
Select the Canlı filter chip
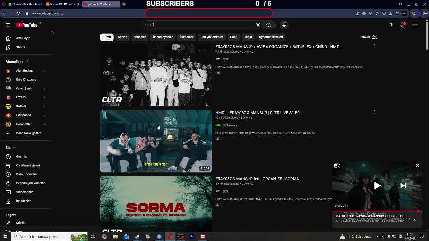tap(234, 37)
